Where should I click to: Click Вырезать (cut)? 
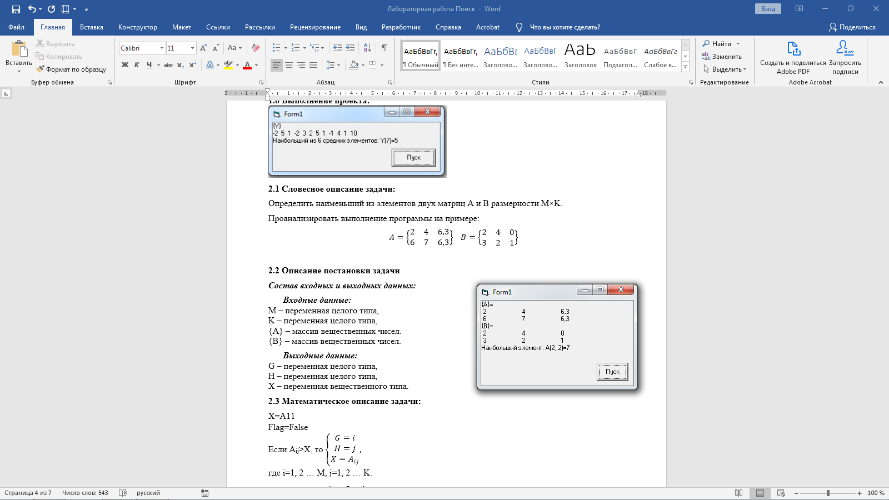tap(55, 44)
